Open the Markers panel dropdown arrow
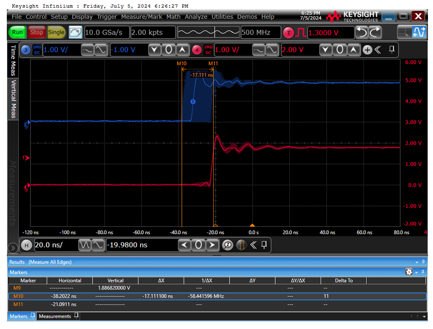The width and height of the screenshot is (433, 329). click(417, 272)
